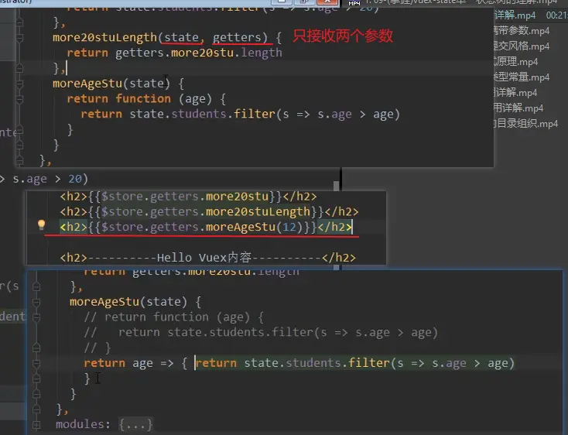Click the 'Hello Vuex内容' h2 heading line

(208, 258)
